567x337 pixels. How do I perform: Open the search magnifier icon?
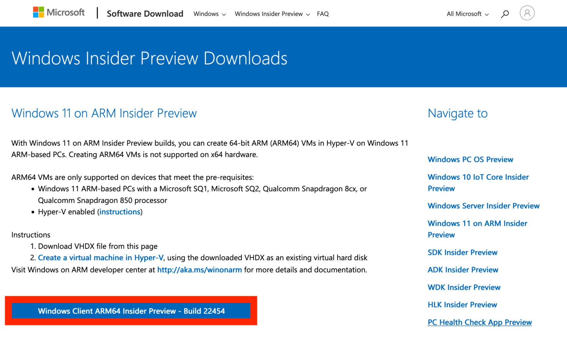pyautogui.click(x=505, y=14)
